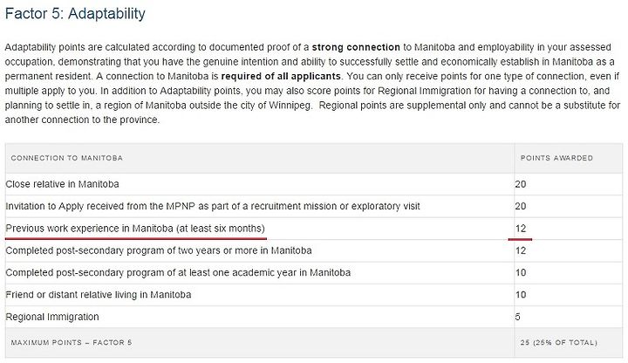Click the 25 (25% of total) cell

coord(559,343)
